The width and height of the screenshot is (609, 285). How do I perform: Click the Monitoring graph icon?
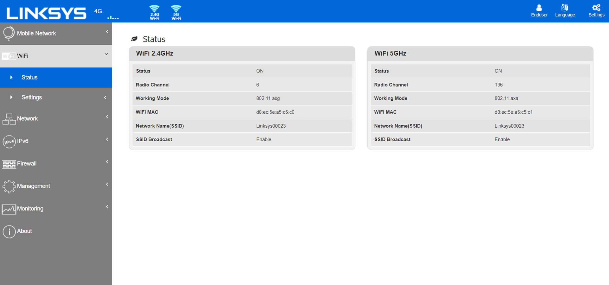[9, 209]
